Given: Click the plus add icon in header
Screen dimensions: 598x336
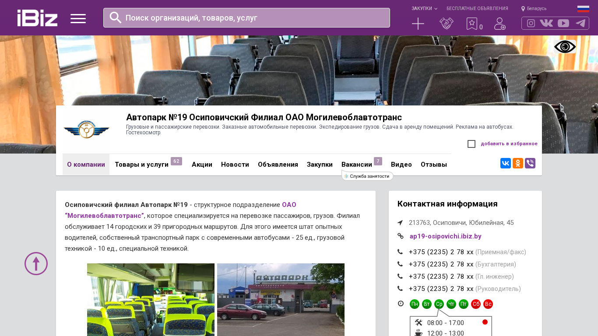Looking at the screenshot, I should 418,24.
